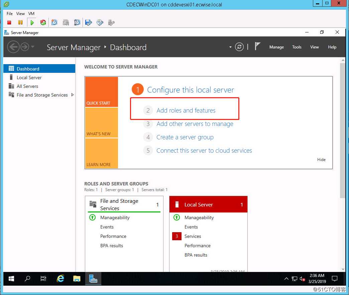Click BPA results under File and Storage Services
The image size is (349, 295).
[112, 246]
